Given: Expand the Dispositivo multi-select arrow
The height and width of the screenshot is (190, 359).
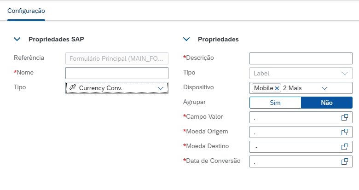Looking at the screenshot, I should tap(324, 88).
